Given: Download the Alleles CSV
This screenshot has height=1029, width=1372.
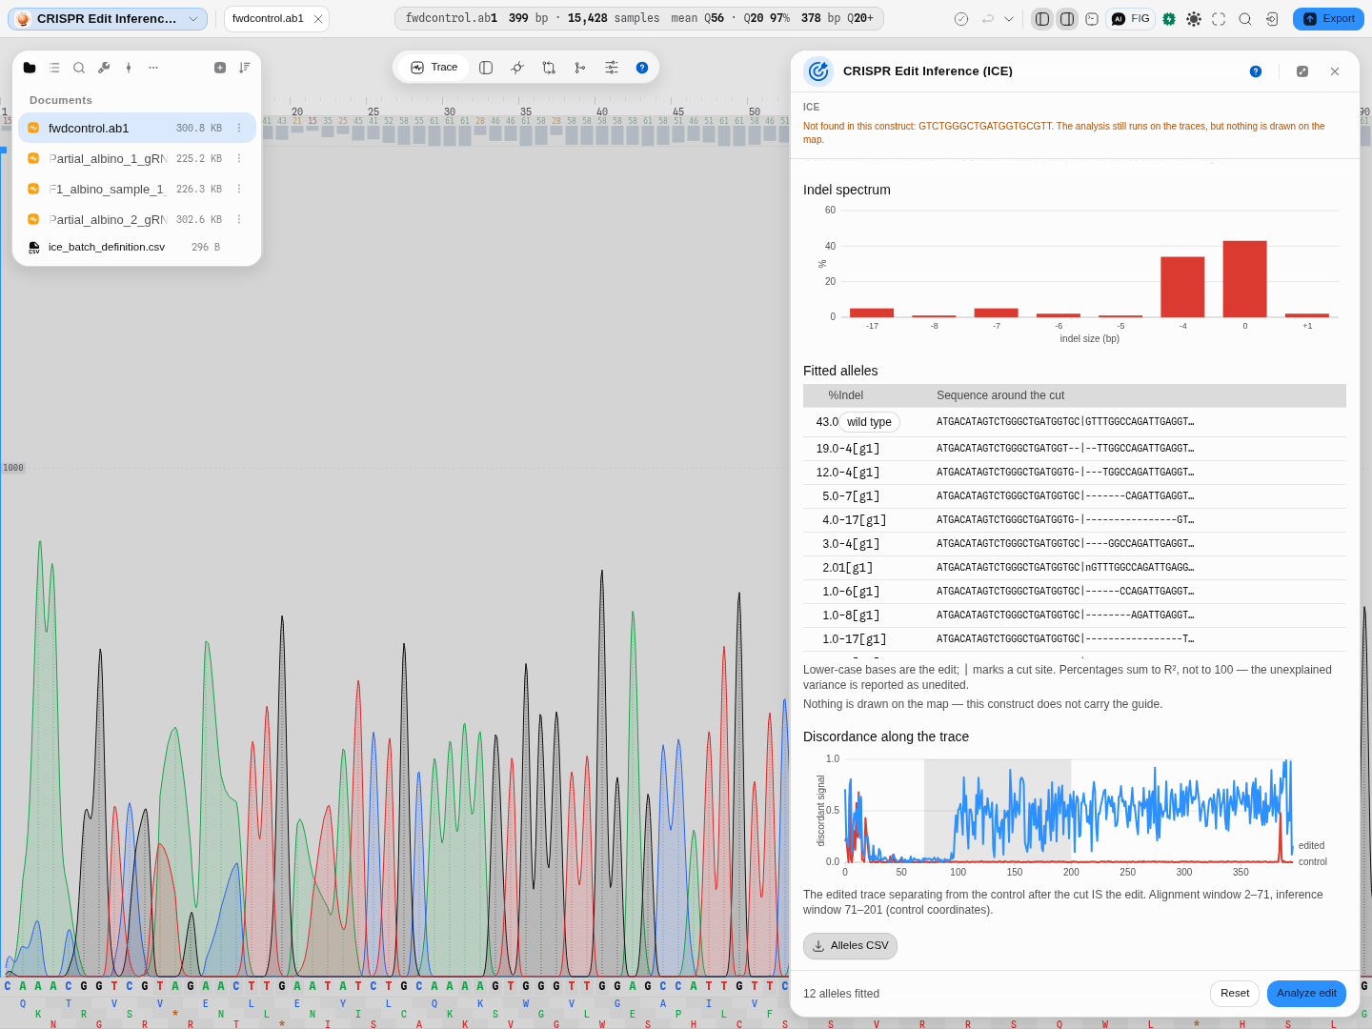Looking at the screenshot, I should [x=850, y=946].
